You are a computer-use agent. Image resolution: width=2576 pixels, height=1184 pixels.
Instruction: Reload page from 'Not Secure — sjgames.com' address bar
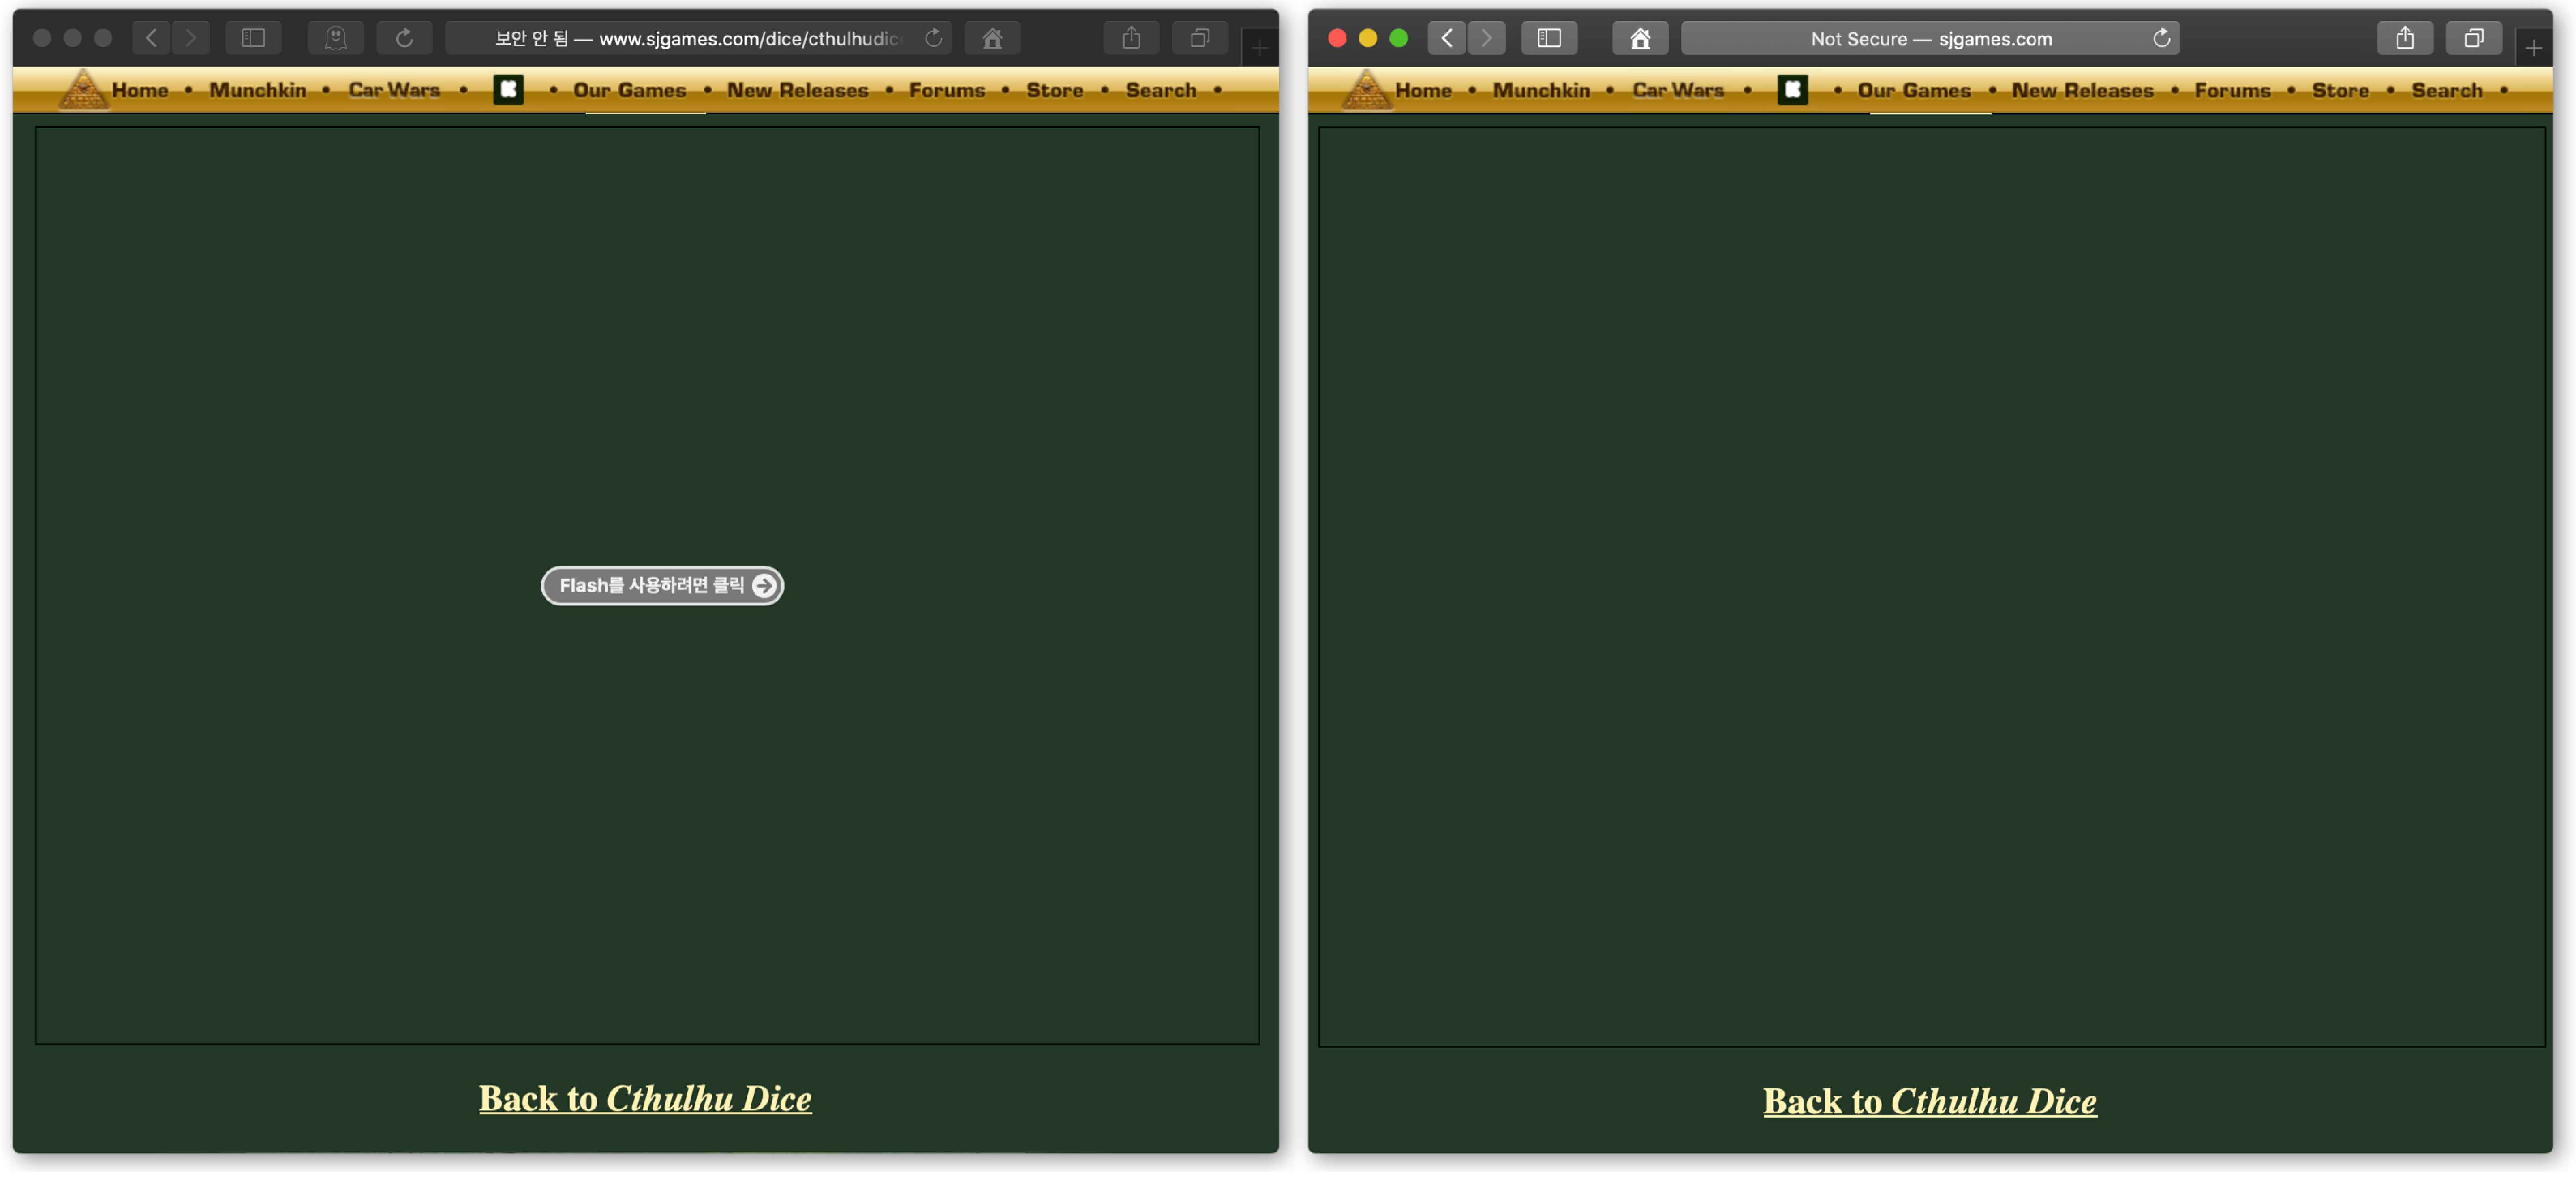(x=2161, y=38)
